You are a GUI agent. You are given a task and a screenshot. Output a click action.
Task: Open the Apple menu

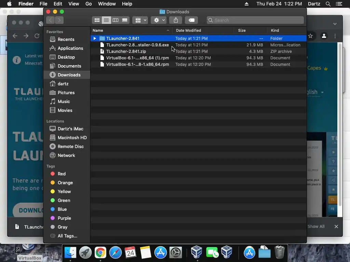9,3
